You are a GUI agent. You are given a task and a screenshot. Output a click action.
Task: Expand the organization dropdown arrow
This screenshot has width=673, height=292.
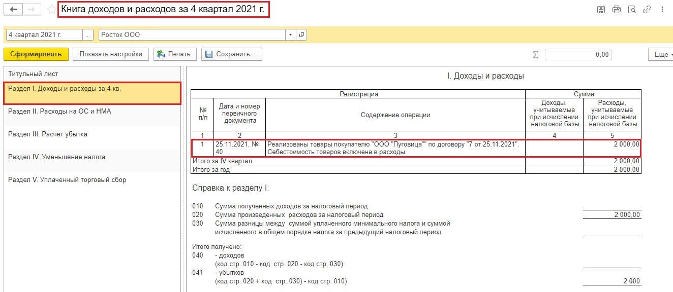click(x=290, y=35)
